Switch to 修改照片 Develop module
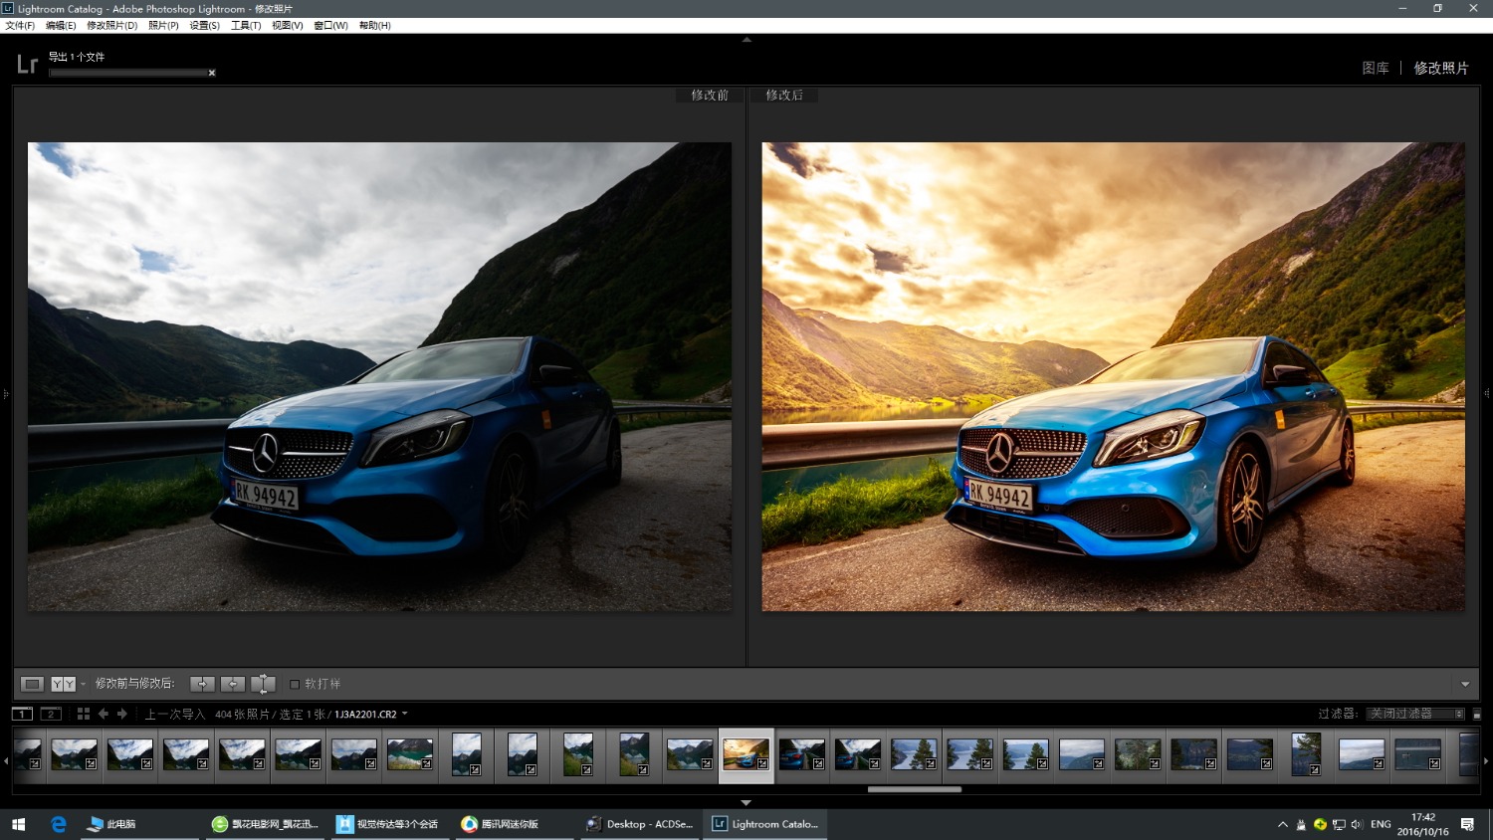Image resolution: width=1493 pixels, height=840 pixels. pos(1441,68)
